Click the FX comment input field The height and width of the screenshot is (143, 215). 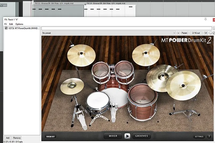pyautogui.click(x=127, y=28)
